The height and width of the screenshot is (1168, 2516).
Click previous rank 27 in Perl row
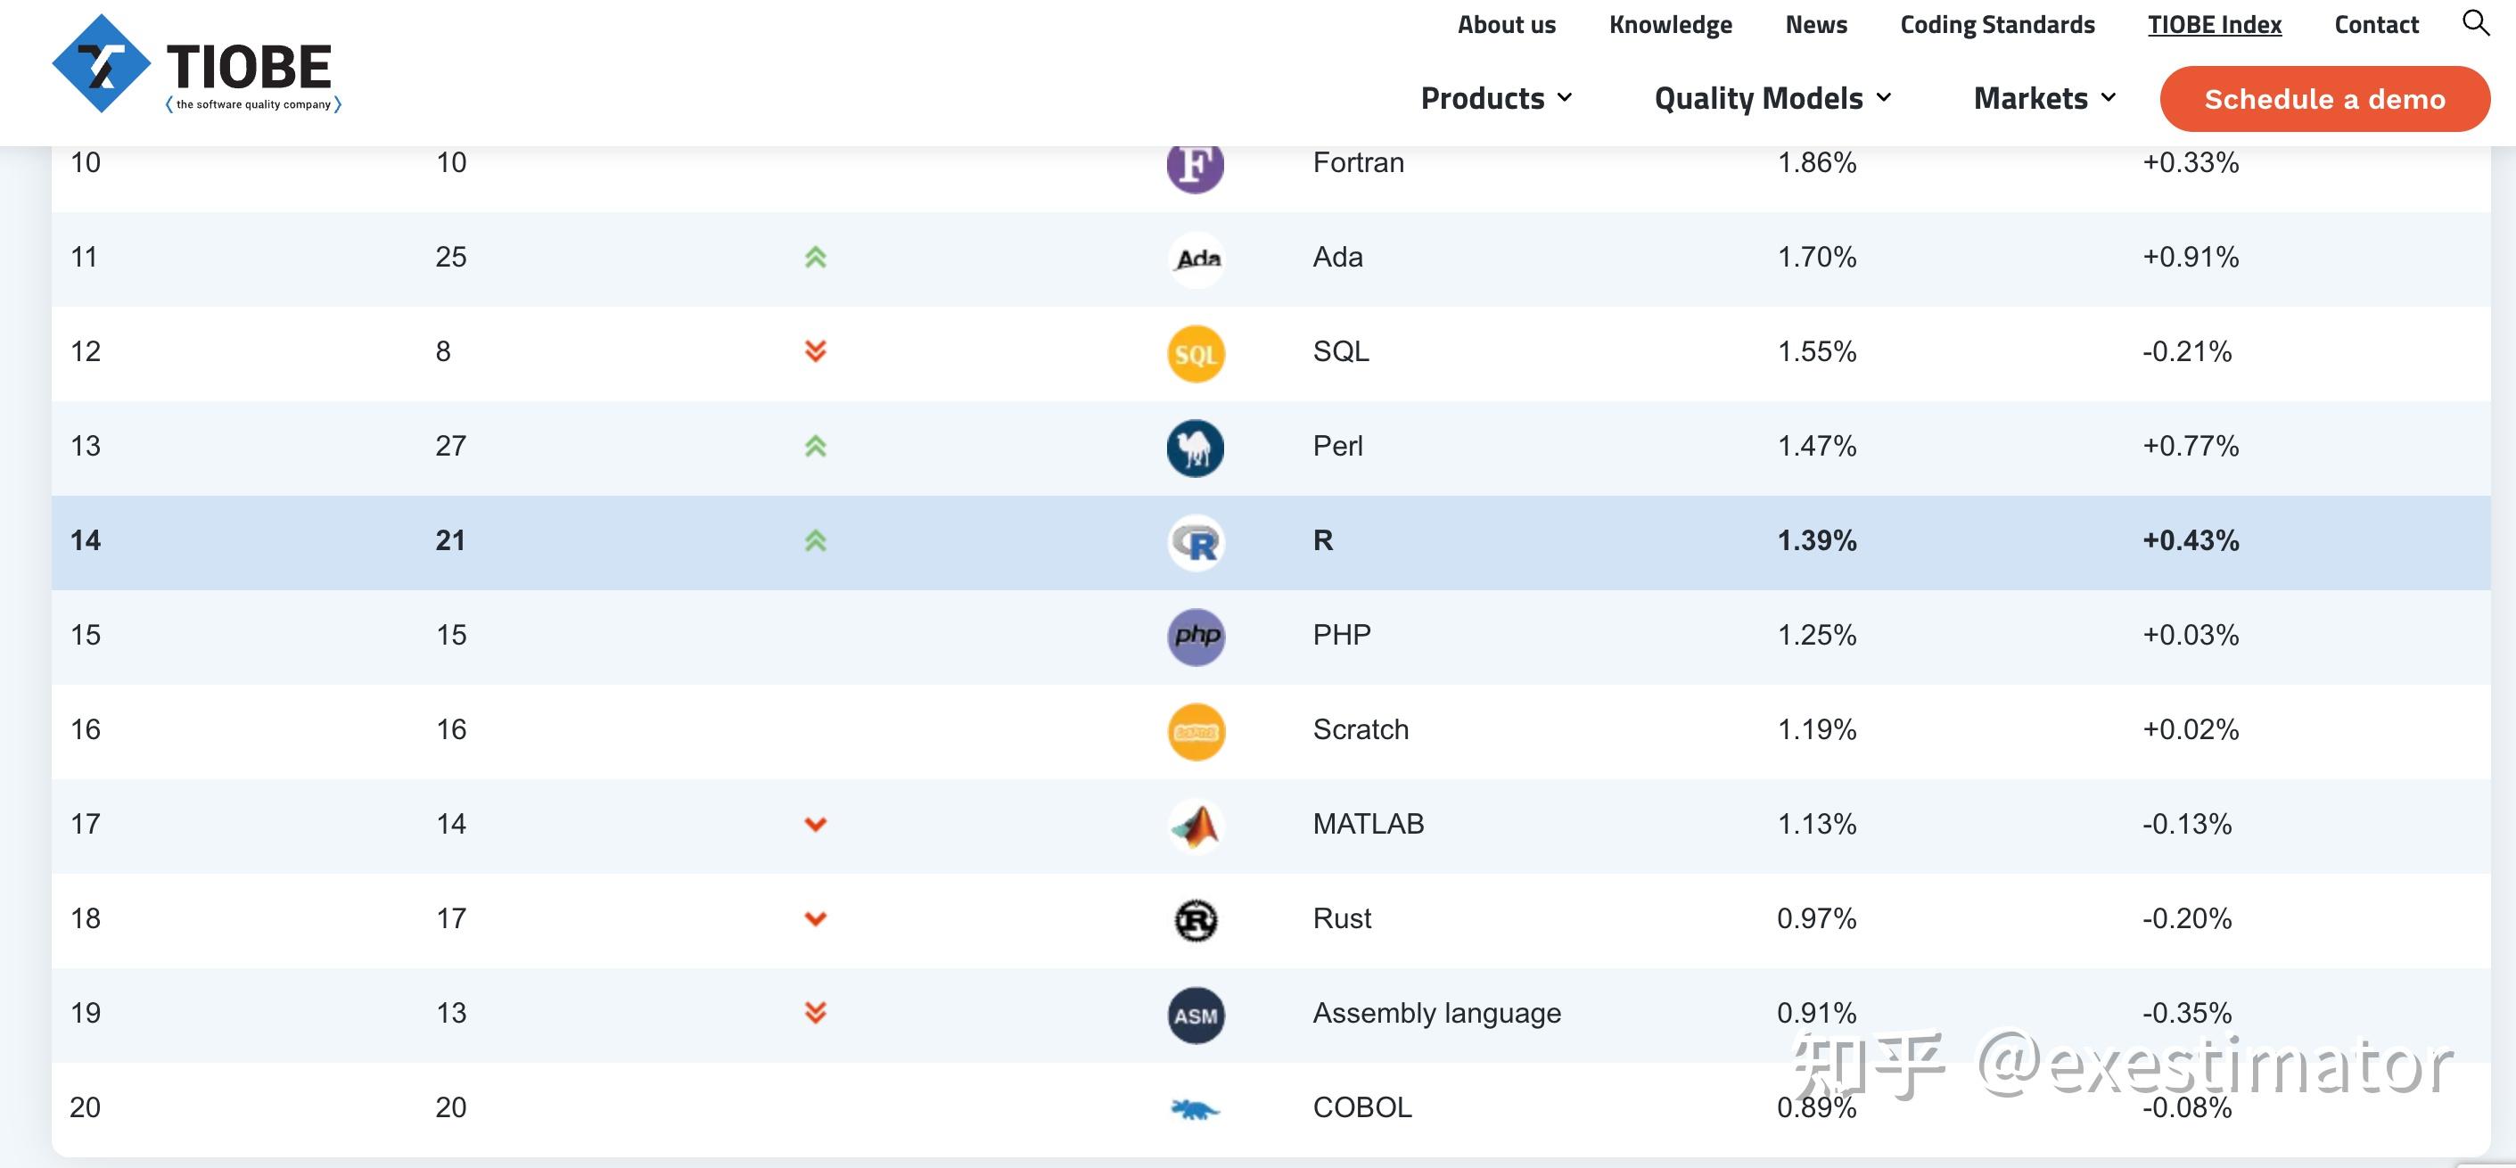(x=450, y=445)
